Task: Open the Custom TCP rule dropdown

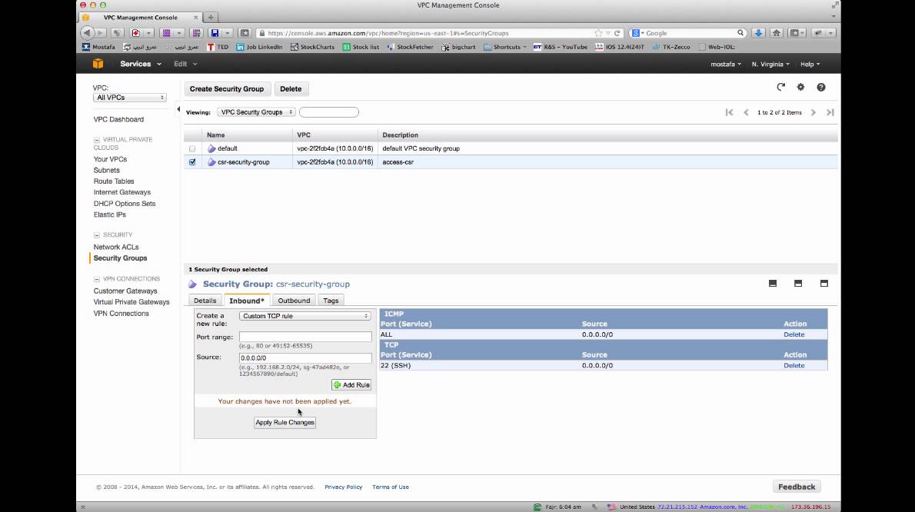Action: tap(305, 316)
